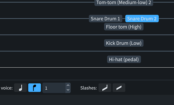Click the highlighted Snare Drum 2 label
Viewport: 174px width, 105px height.
[142, 19]
